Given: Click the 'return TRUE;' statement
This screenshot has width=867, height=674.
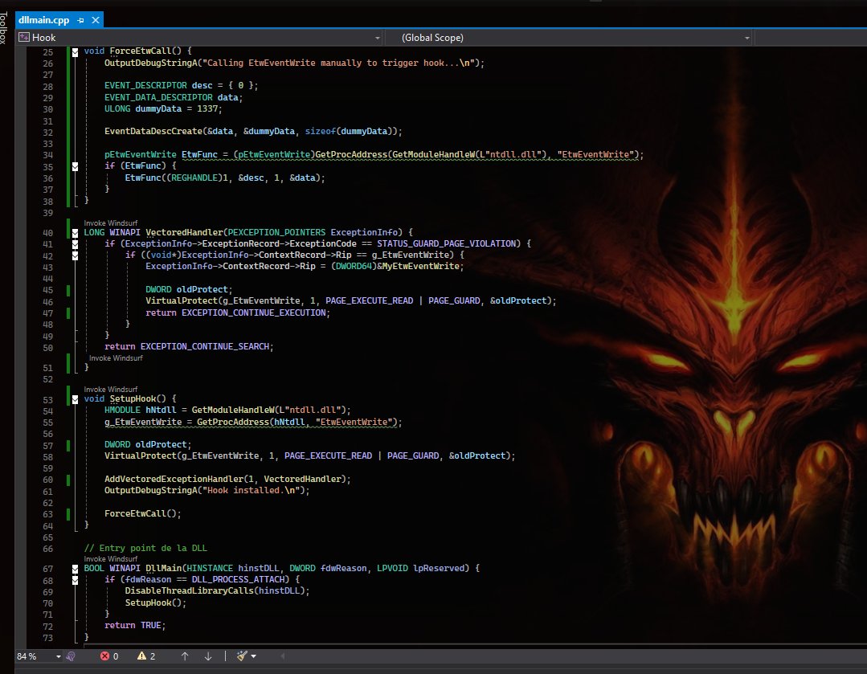Looking at the screenshot, I should pyautogui.click(x=135, y=625).
